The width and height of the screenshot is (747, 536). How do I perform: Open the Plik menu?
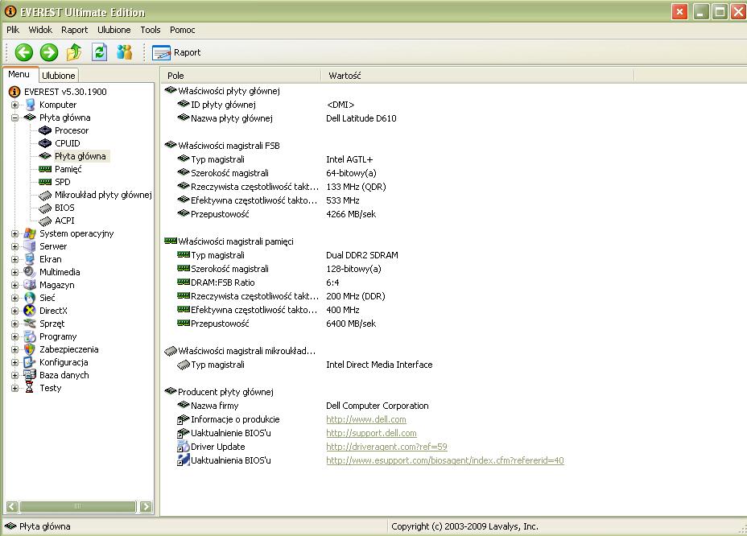13,30
